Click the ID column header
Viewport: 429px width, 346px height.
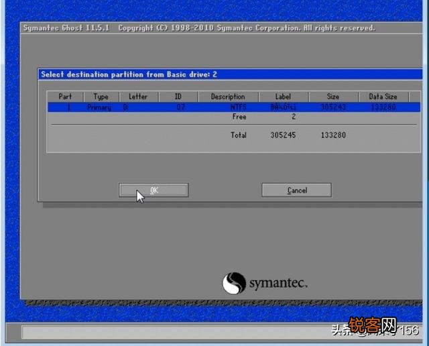(x=178, y=97)
